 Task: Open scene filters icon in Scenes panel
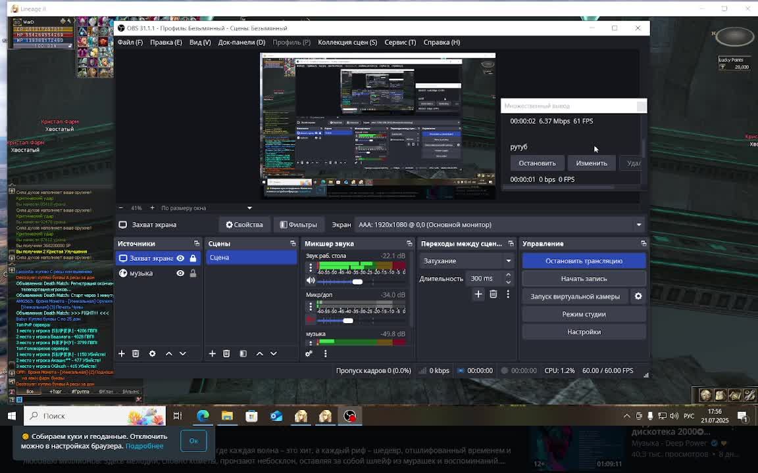tap(243, 354)
